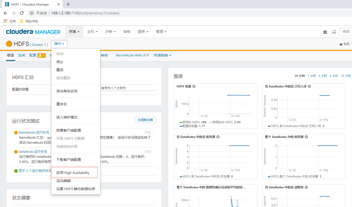Viewport: 352px width, 207px height.
Task: Reload the page with refresh icon
Action: (22, 13)
